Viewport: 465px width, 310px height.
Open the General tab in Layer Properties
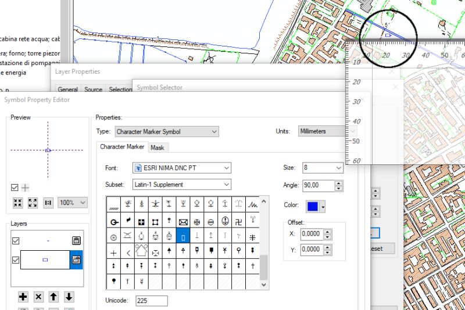(67, 89)
